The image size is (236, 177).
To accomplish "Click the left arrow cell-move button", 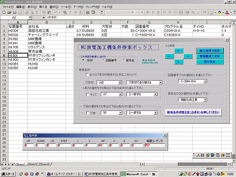I will click(169, 56).
